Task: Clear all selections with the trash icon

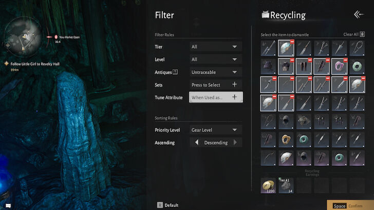Action: coord(362,34)
